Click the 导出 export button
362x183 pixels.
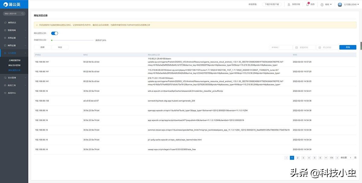[60, 48]
